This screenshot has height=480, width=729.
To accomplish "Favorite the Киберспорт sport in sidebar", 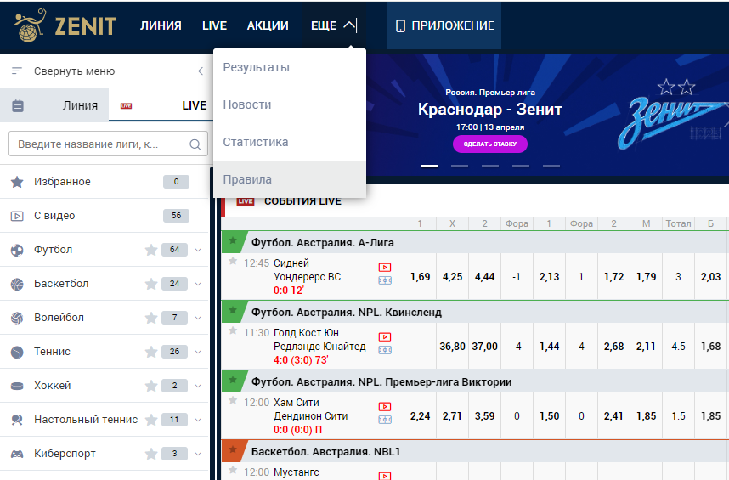I will pos(151,454).
